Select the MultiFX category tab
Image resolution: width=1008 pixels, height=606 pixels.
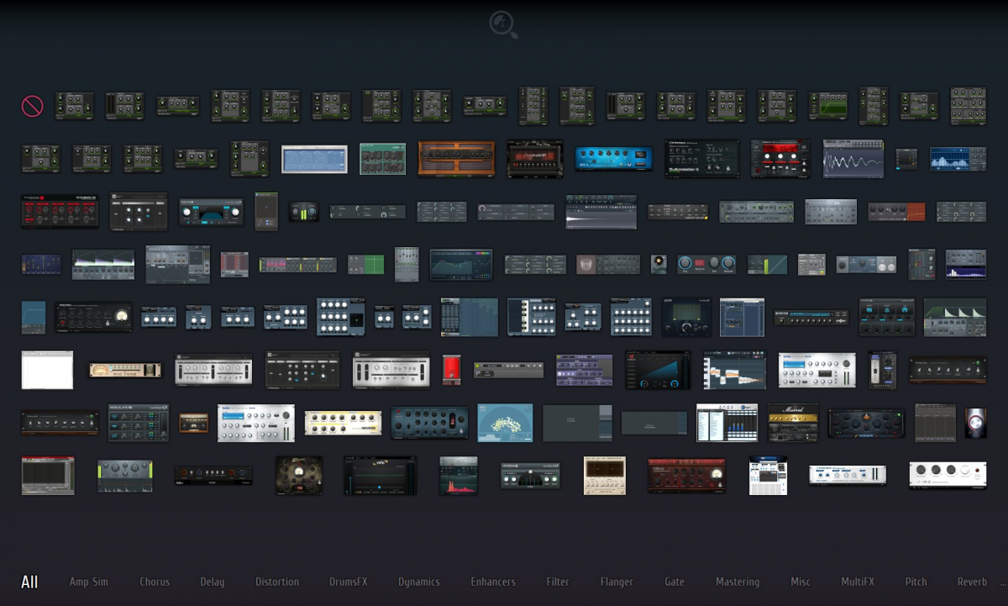(x=858, y=582)
